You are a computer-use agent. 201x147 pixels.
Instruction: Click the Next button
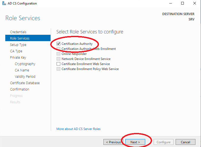click(x=135, y=142)
